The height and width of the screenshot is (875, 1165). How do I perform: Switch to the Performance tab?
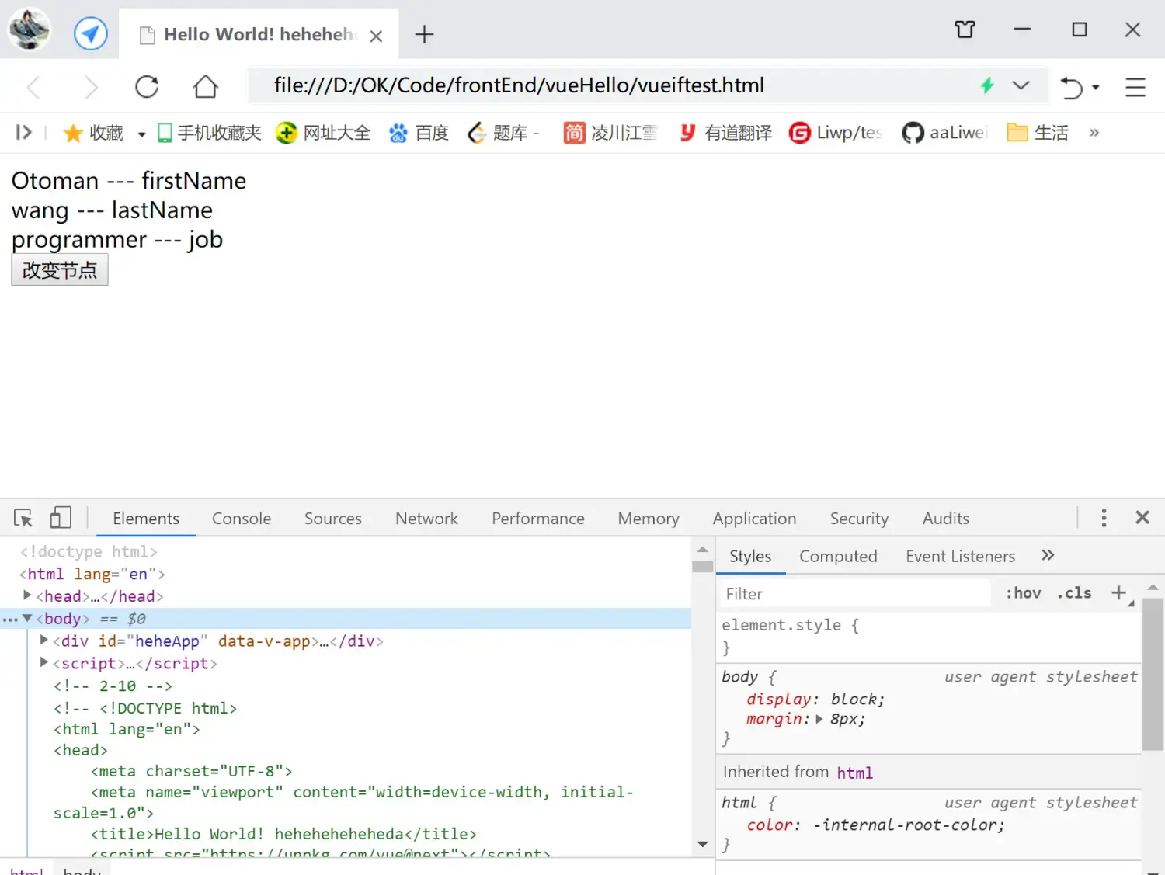coord(538,519)
